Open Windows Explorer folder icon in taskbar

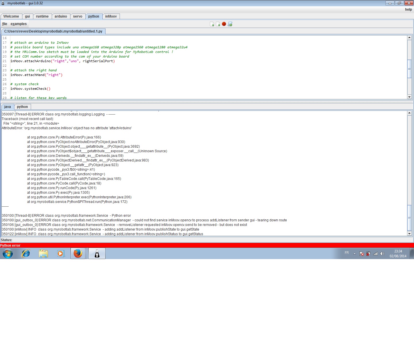[43, 254]
